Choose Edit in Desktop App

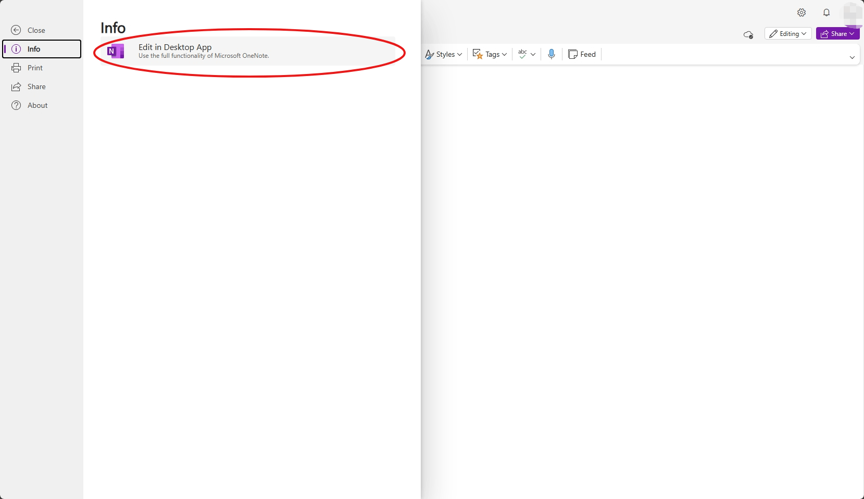click(x=248, y=51)
